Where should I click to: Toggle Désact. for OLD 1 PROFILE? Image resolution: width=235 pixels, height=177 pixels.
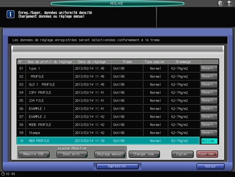pyautogui.click(x=209, y=85)
